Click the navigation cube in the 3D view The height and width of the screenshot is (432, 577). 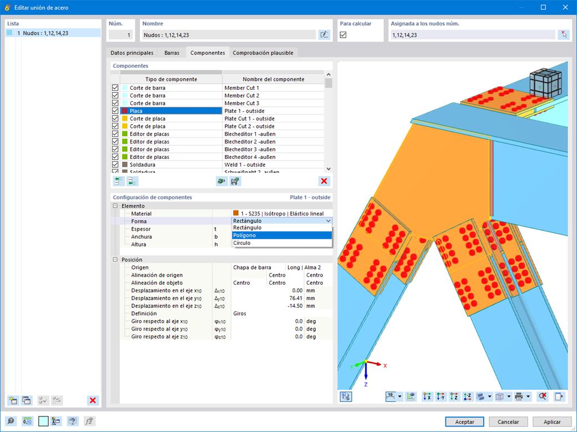click(545, 84)
